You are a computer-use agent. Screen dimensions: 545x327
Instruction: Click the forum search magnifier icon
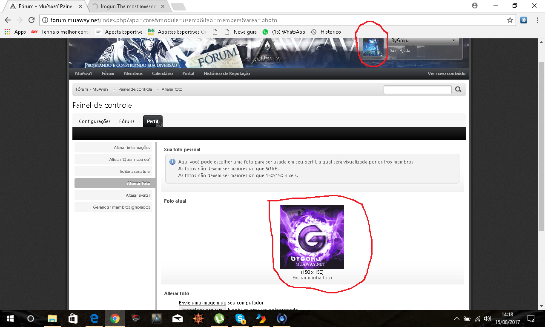(x=458, y=89)
